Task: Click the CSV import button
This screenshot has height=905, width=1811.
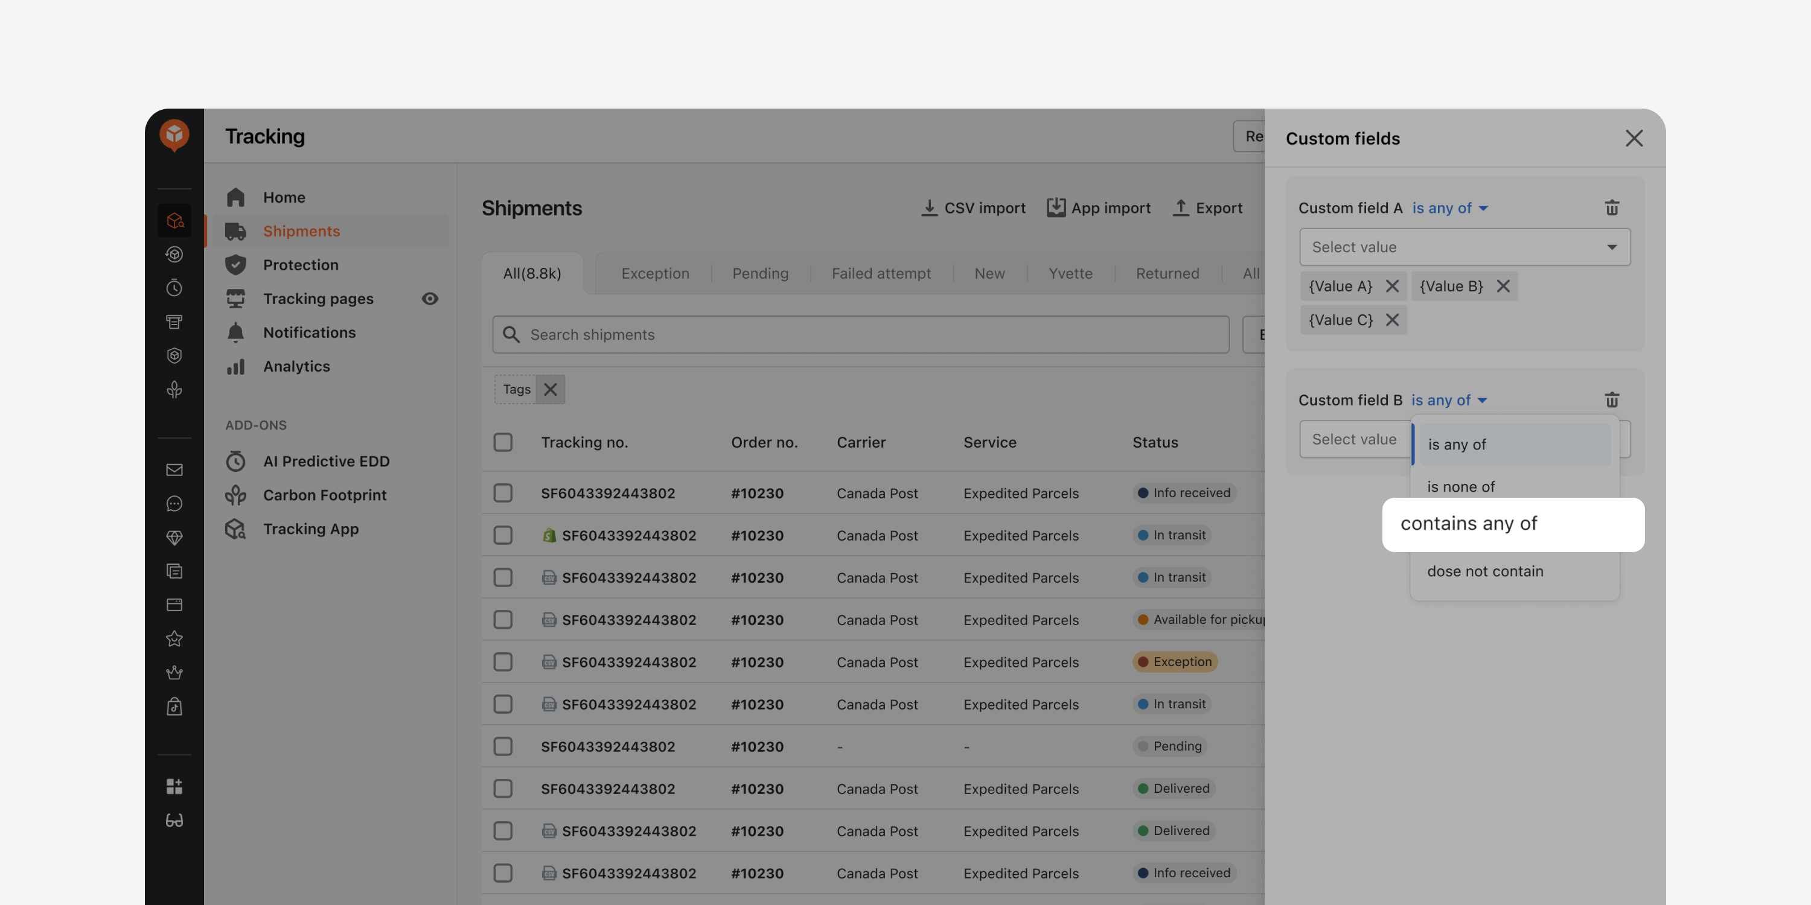Action: point(973,208)
